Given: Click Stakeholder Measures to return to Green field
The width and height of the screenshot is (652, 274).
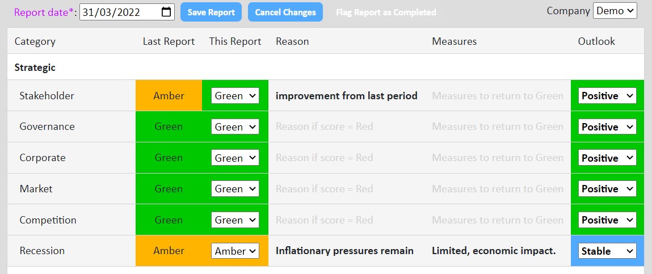Looking at the screenshot, I should (499, 96).
